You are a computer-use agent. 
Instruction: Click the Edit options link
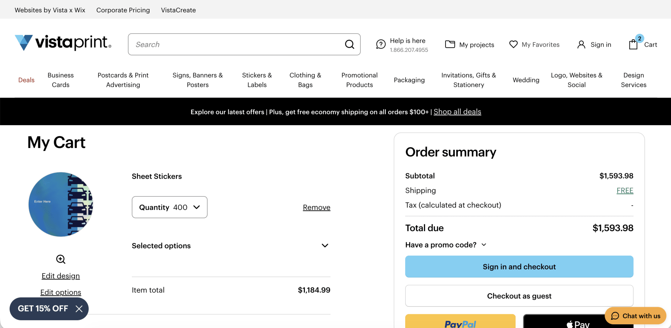click(61, 292)
